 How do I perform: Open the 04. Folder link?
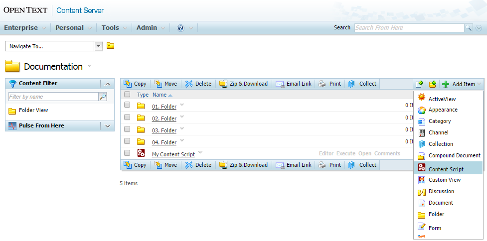pos(164,142)
